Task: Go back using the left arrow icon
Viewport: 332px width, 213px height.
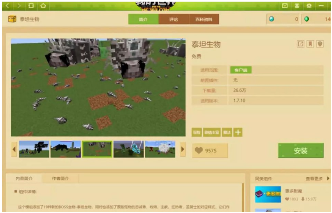Action: pos(7,6)
